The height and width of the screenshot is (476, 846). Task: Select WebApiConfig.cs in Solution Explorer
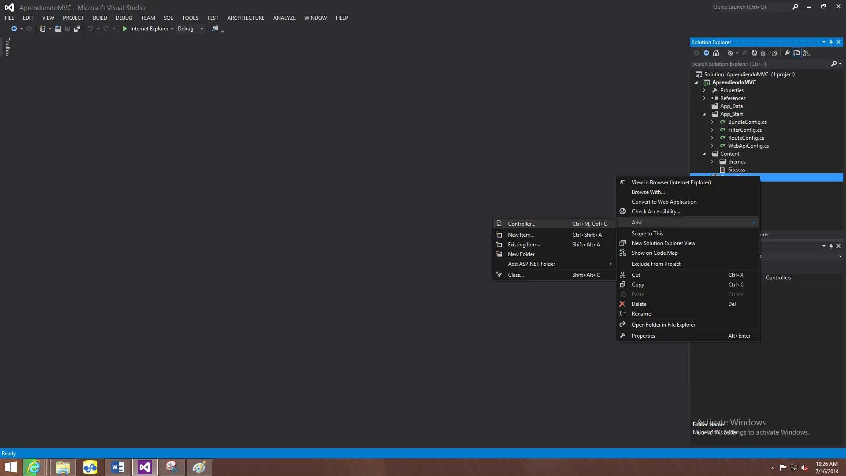[748, 146]
